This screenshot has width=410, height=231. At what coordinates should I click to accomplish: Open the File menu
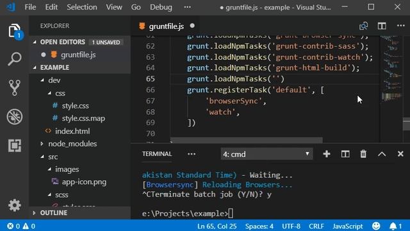click(x=30, y=7)
